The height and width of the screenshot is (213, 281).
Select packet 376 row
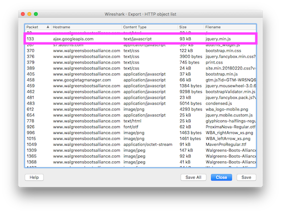coord(140,57)
